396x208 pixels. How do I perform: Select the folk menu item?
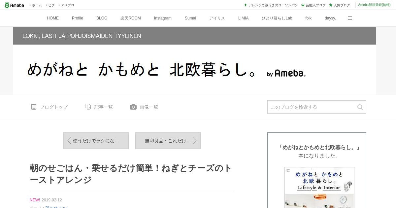309,18
